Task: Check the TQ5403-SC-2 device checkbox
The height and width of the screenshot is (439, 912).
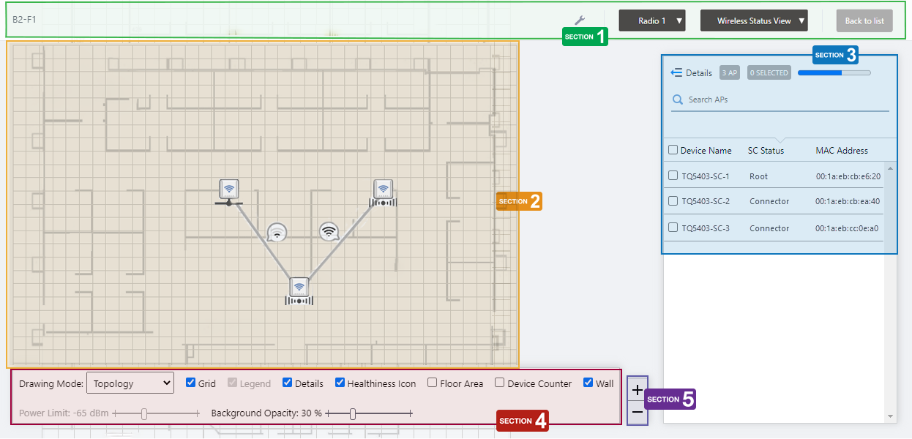Action: click(x=673, y=200)
